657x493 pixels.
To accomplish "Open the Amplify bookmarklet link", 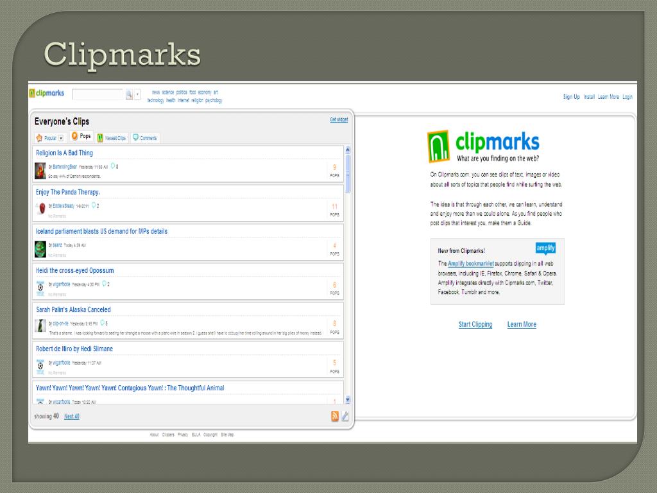I will point(470,264).
